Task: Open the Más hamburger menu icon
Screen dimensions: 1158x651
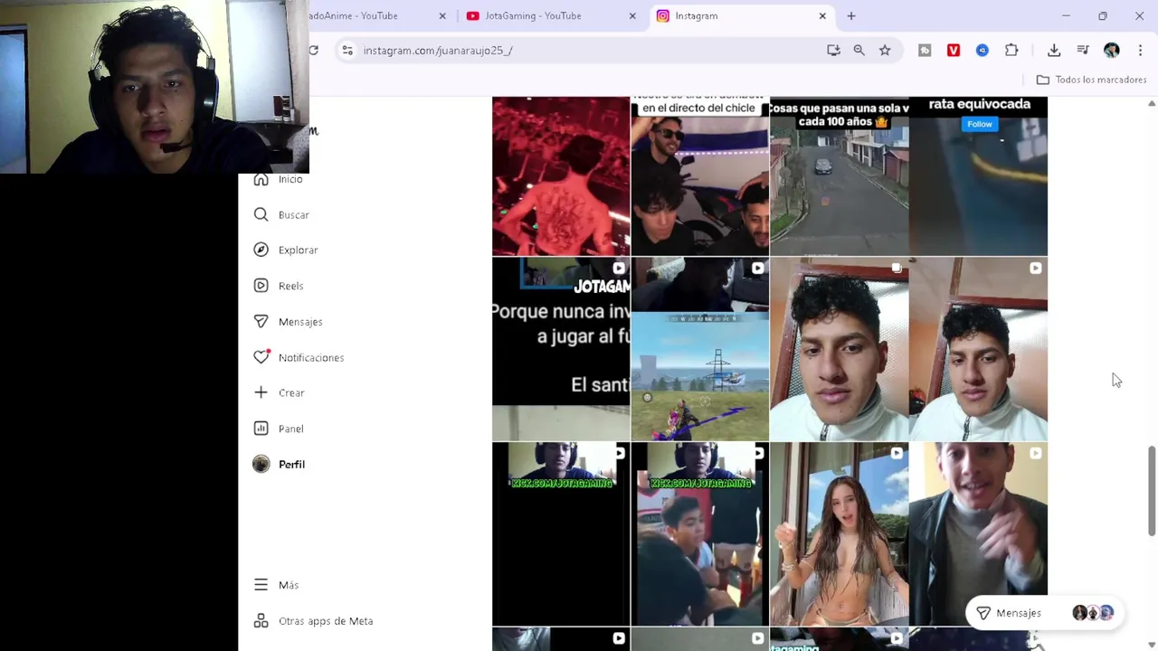Action: [x=261, y=585]
